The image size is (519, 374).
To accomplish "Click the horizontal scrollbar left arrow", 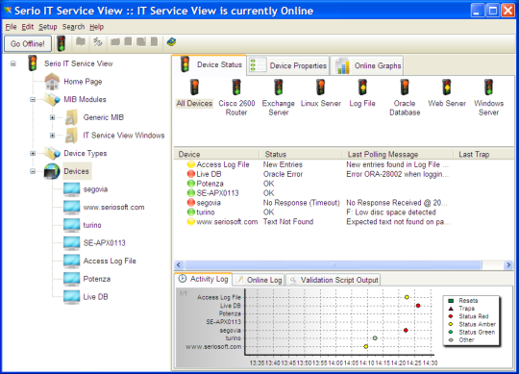I will [179, 264].
